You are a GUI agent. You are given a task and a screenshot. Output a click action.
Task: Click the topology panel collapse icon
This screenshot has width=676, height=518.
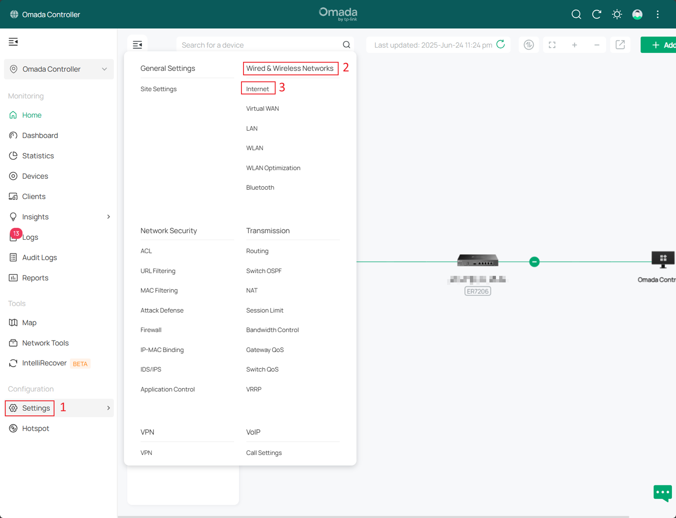pos(137,45)
